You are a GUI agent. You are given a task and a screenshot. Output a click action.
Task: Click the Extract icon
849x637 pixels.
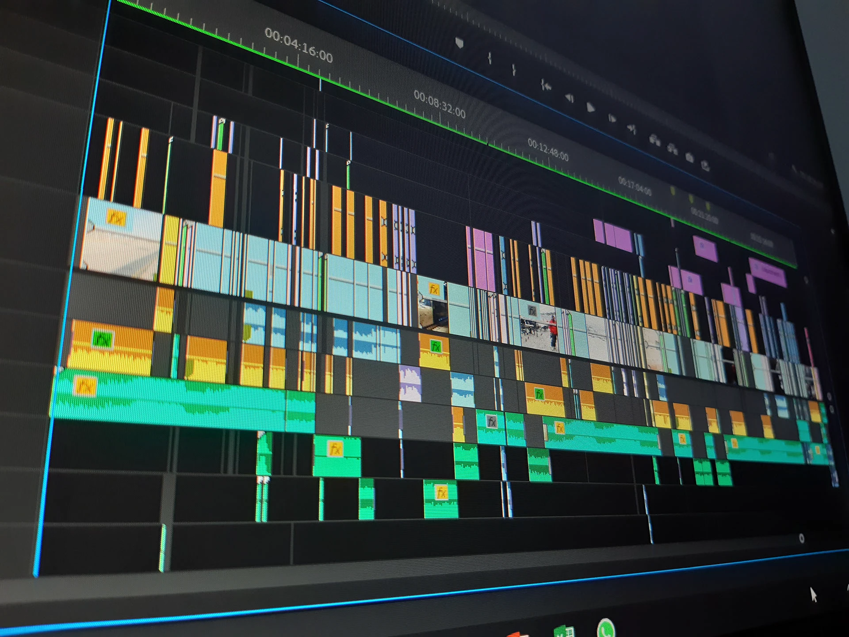pyautogui.click(x=673, y=148)
